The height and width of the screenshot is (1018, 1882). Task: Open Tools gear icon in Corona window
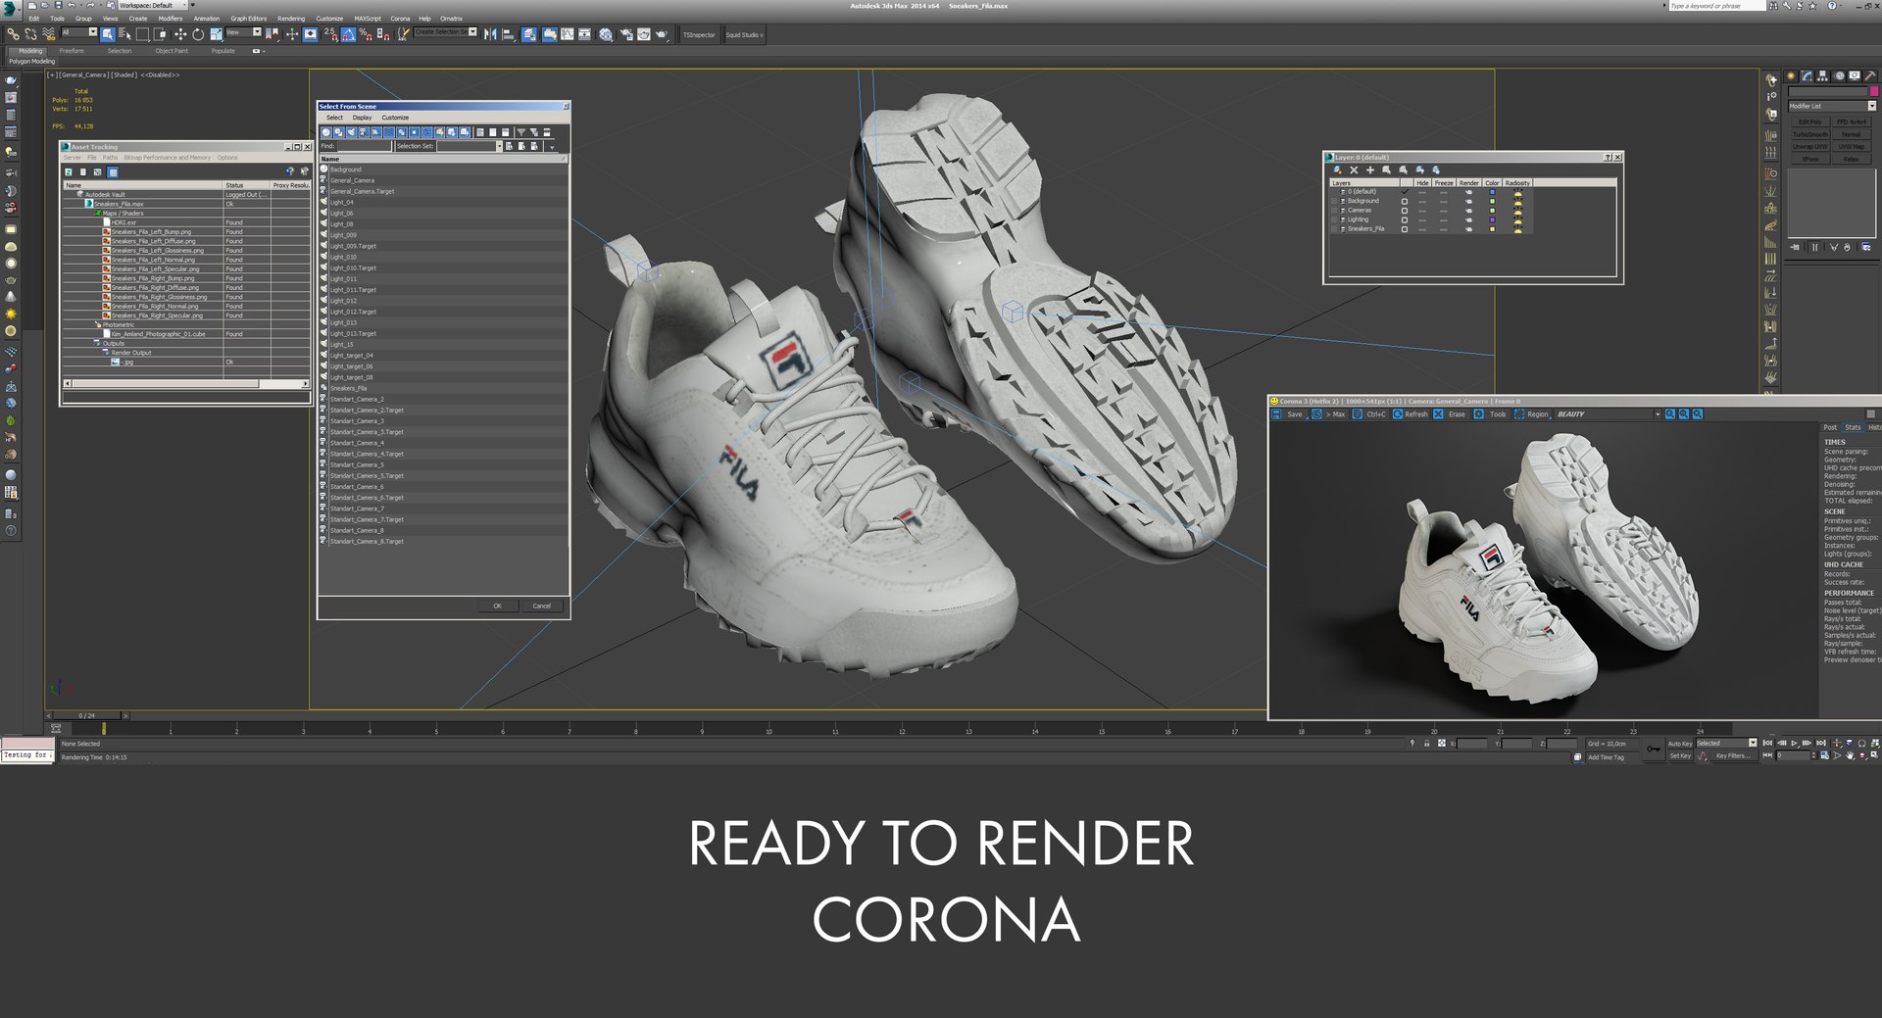(x=1479, y=414)
